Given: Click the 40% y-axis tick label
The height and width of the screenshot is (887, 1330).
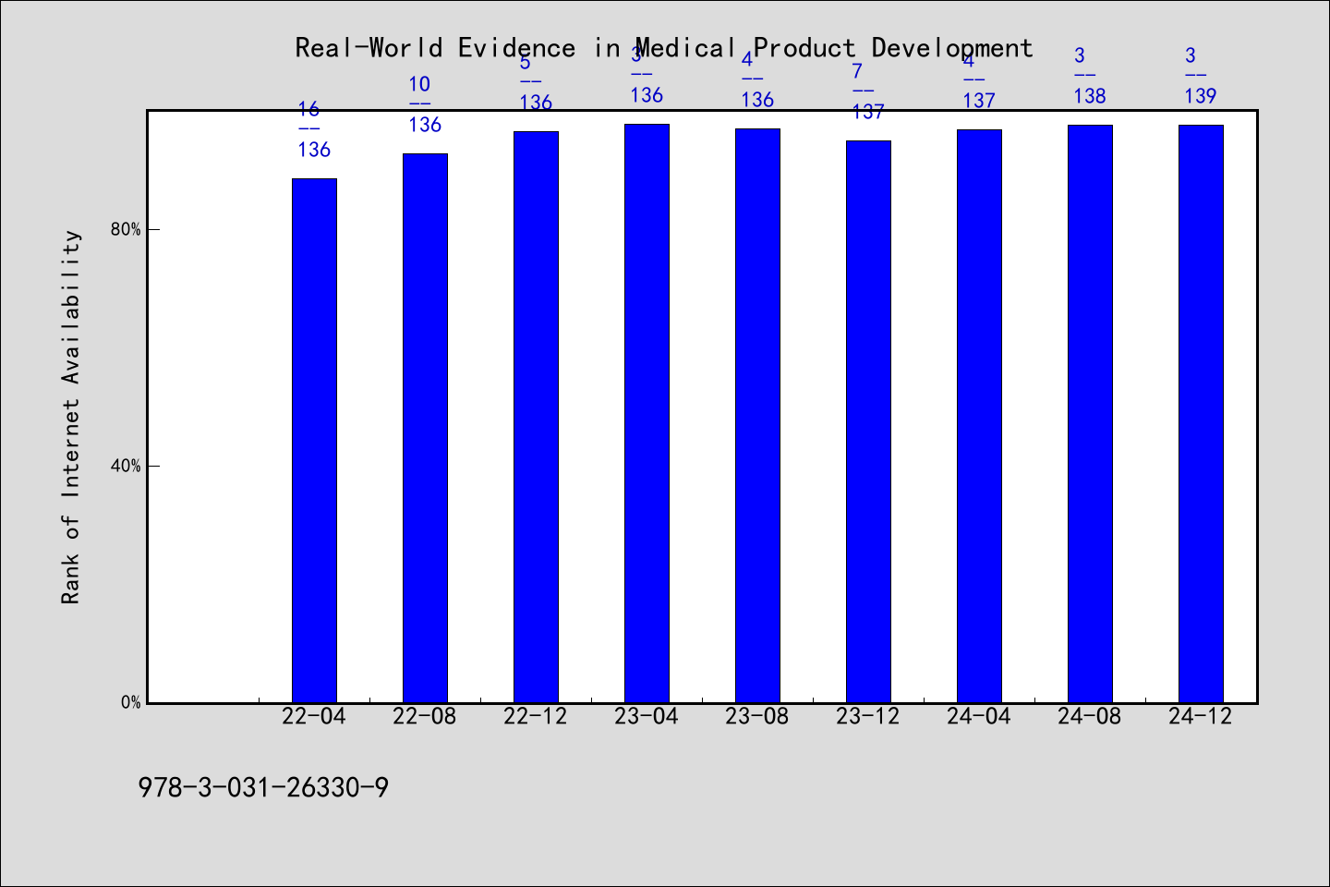Looking at the screenshot, I should click(126, 466).
